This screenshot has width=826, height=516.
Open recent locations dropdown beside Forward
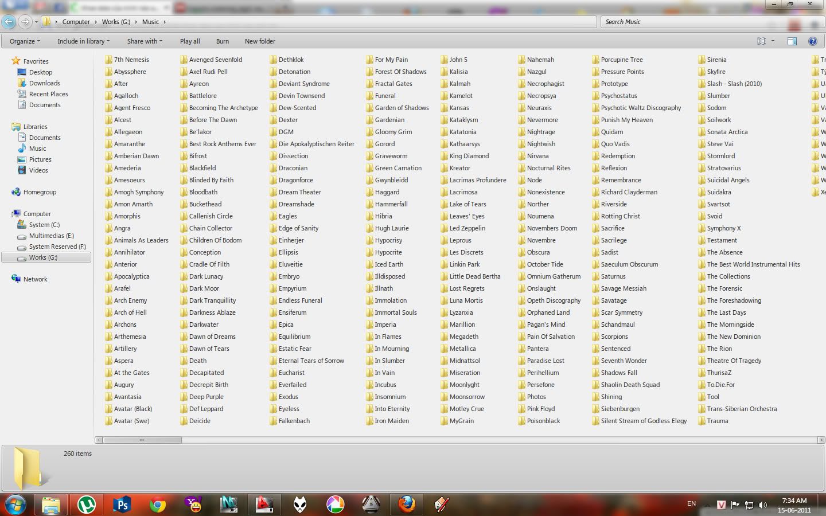pyautogui.click(x=36, y=22)
